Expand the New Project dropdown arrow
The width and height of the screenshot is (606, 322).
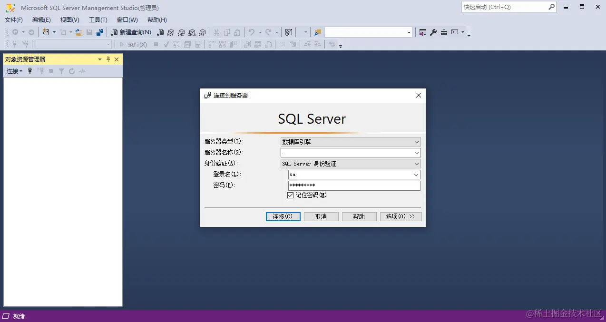[x=54, y=32]
